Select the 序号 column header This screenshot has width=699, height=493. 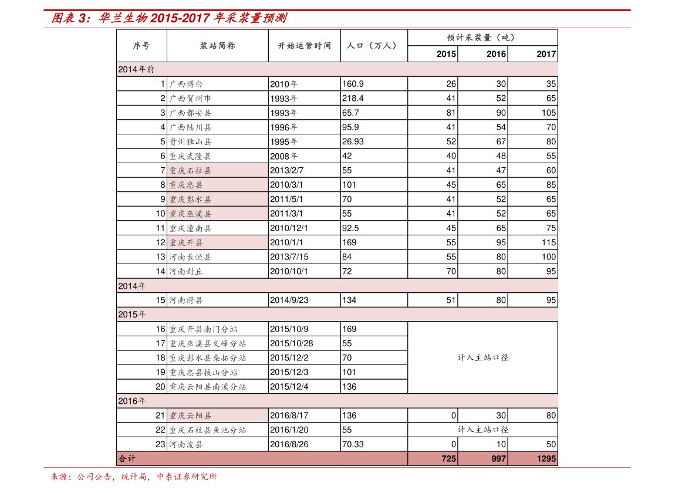[141, 46]
